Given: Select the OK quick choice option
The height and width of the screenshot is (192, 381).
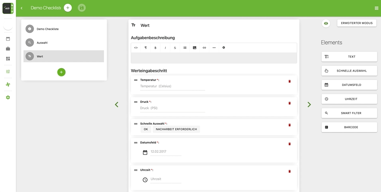Looking at the screenshot, I should point(146,129).
